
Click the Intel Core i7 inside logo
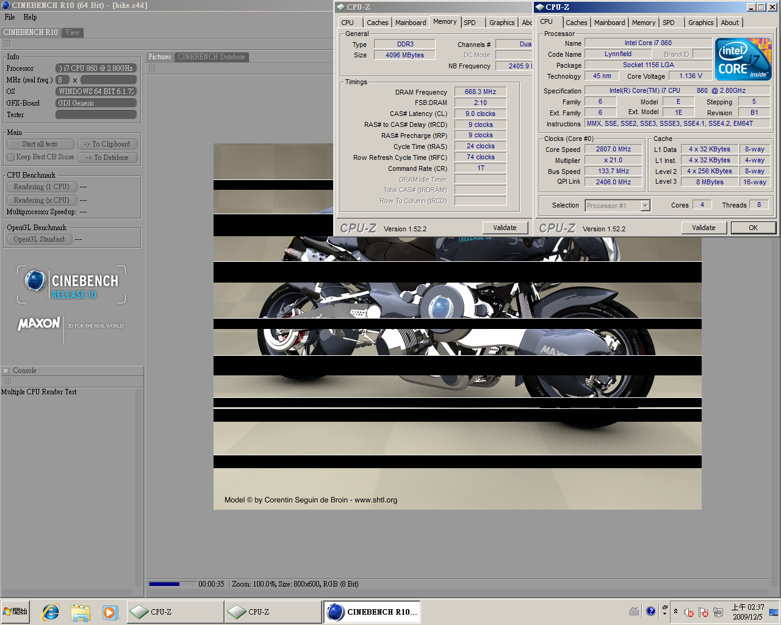744,60
